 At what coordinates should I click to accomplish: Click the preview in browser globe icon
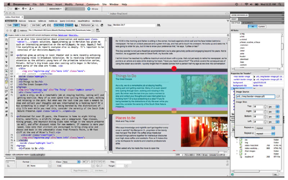[76, 25]
